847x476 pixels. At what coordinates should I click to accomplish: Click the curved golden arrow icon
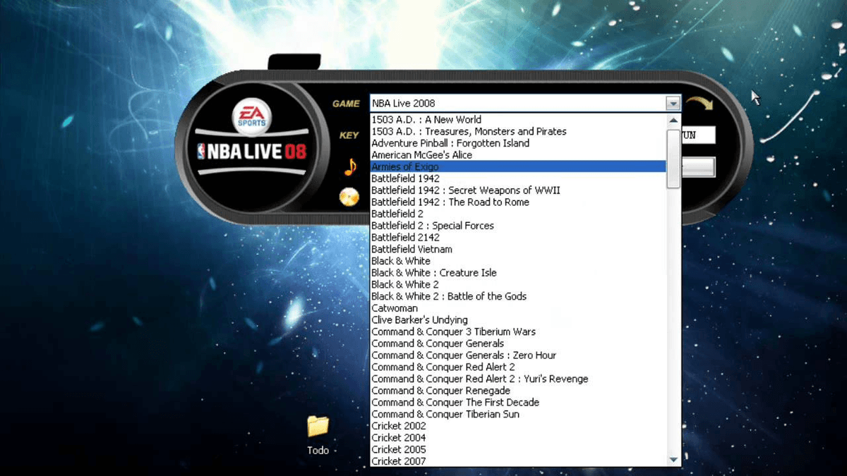699,105
